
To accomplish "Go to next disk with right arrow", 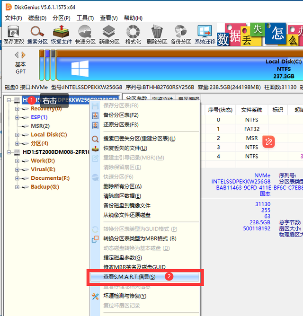I will coord(24,55).
